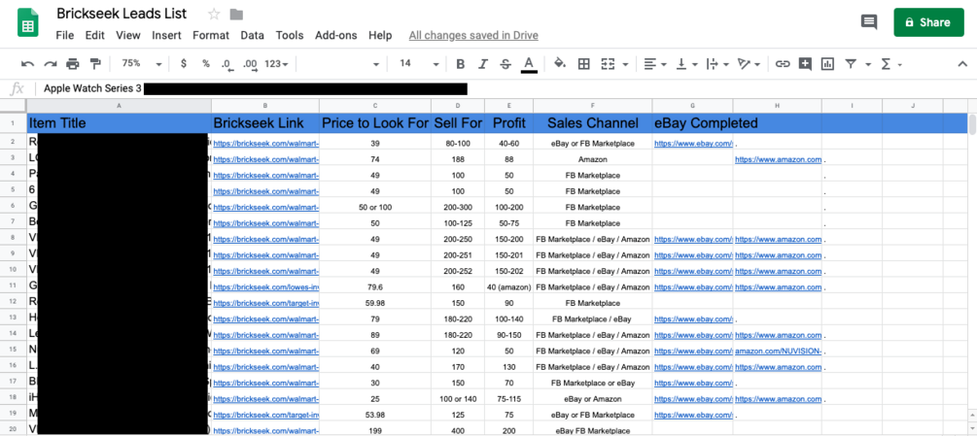
Task: Open the borders menu
Action: pyautogui.click(x=584, y=63)
